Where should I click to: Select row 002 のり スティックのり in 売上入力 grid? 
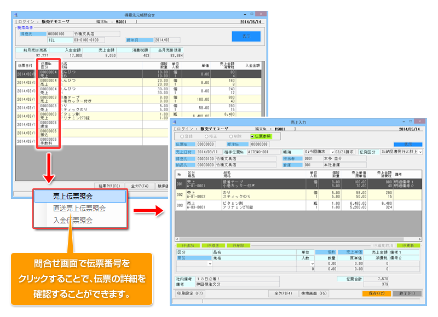point(298,195)
